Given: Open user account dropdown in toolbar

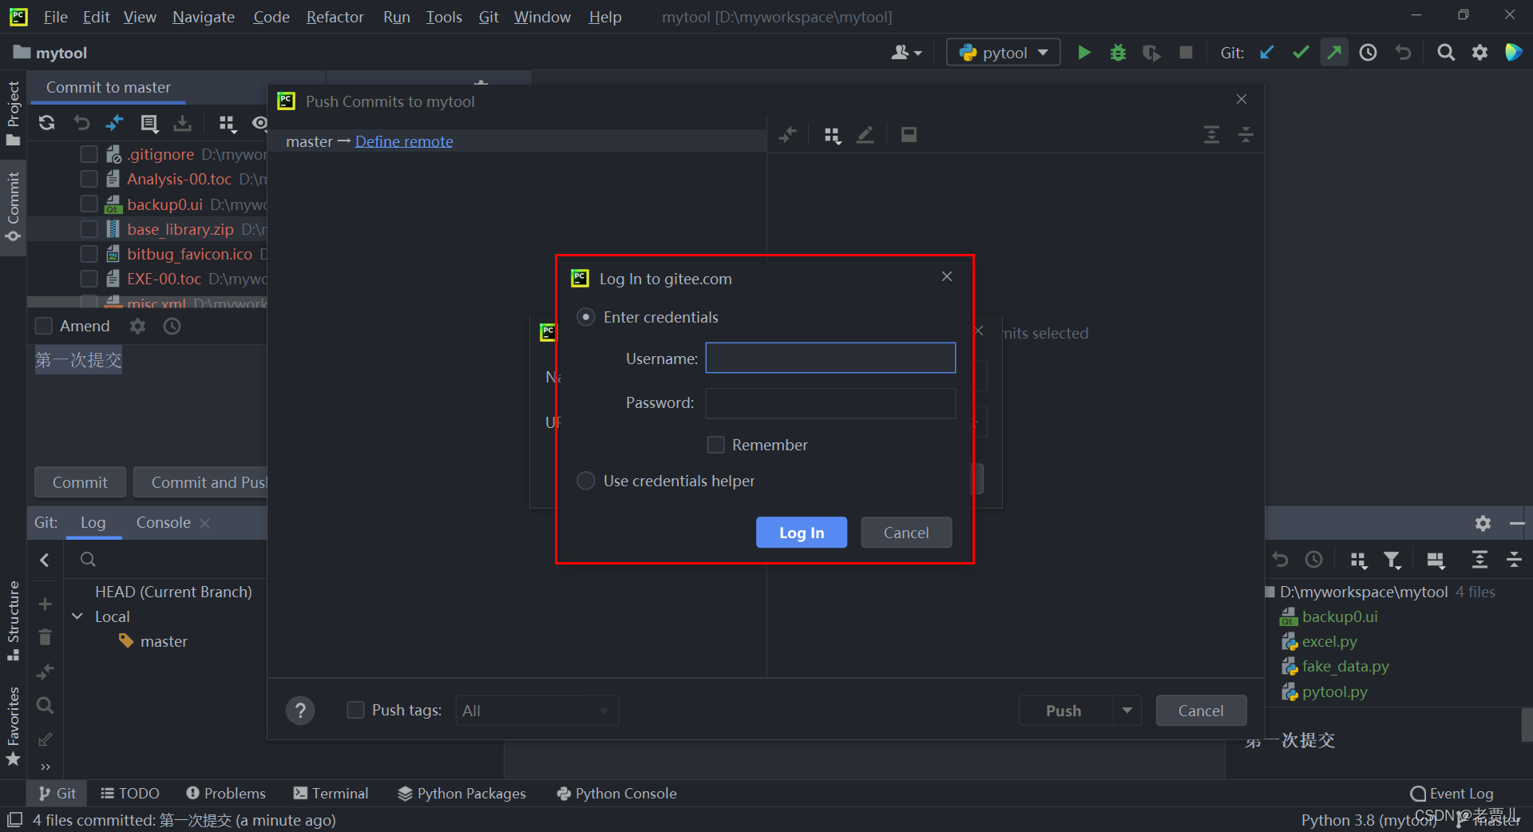Looking at the screenshot, I should pos(906,53).
